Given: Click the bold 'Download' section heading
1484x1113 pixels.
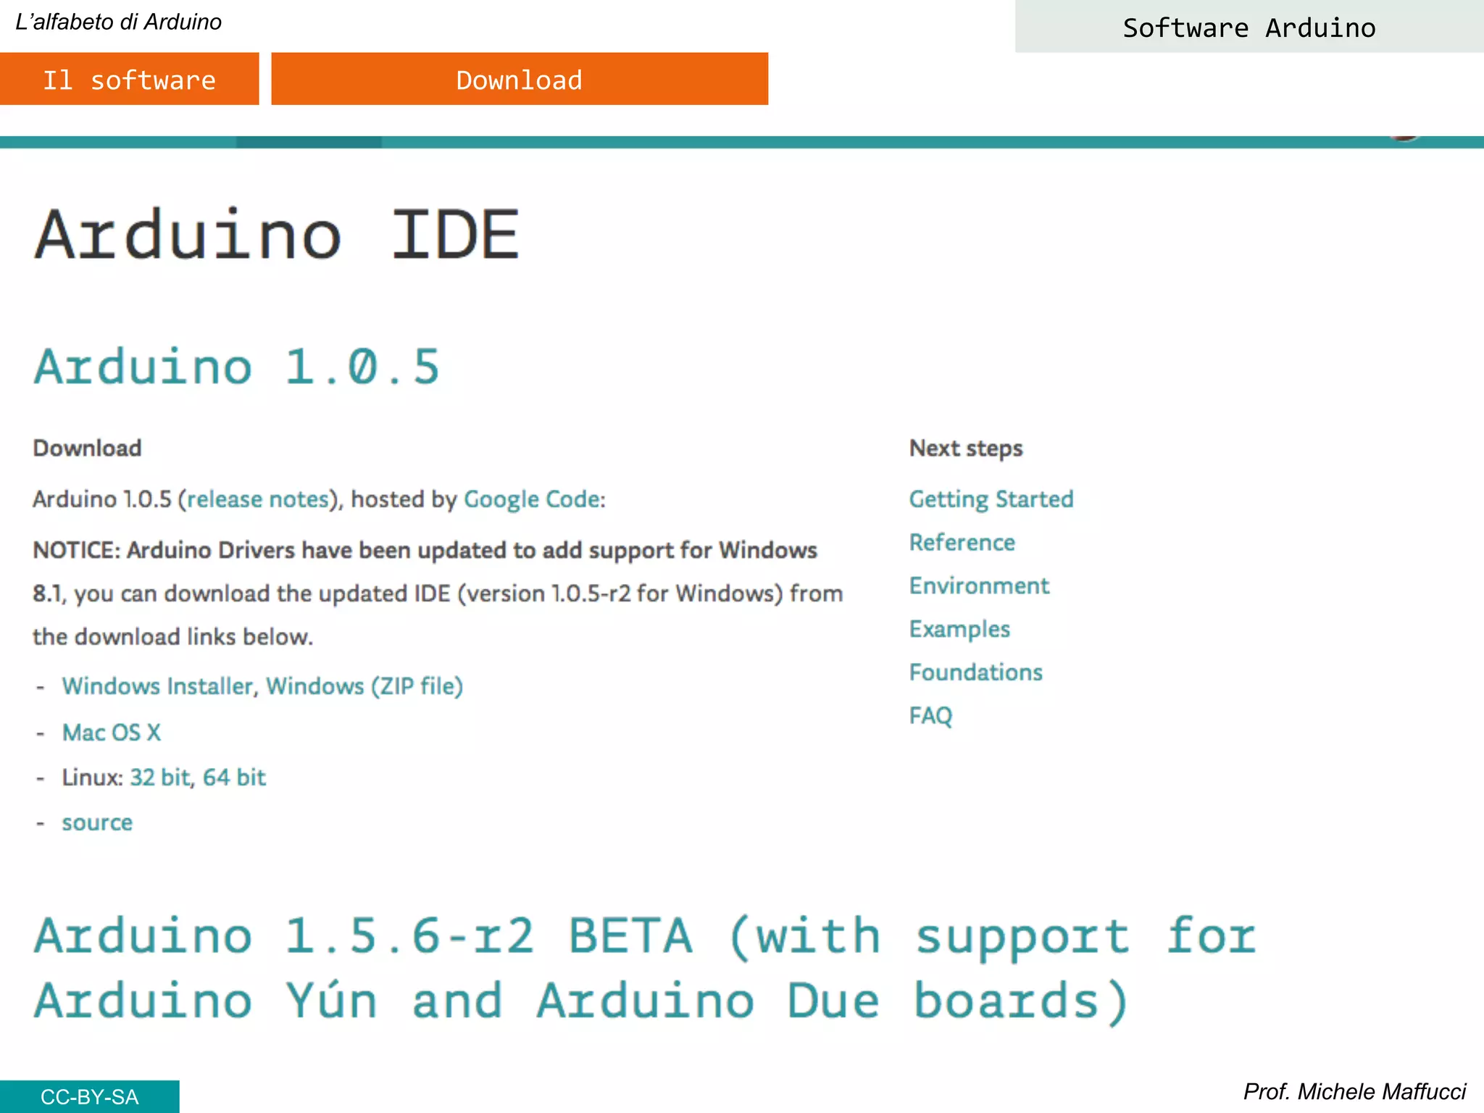Looking at the screenshot, I should [87, 449].
